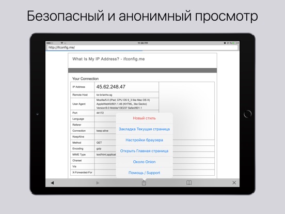Tap the Wi-Fi indicator in status bar
This screenshot has height=214, width=285.
pyautogui.click(x=62, y=43)
